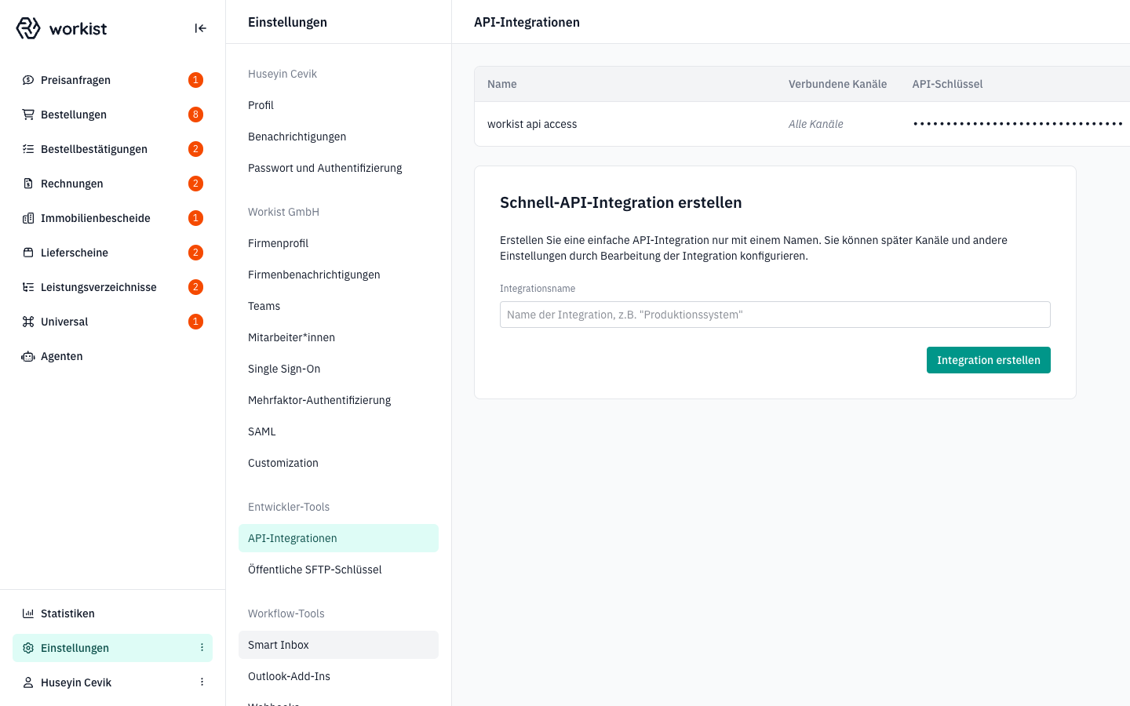Click the Lieferscheine package icon
The width and height of the screenshot is (1130, 706).
(x=28, y=253)
